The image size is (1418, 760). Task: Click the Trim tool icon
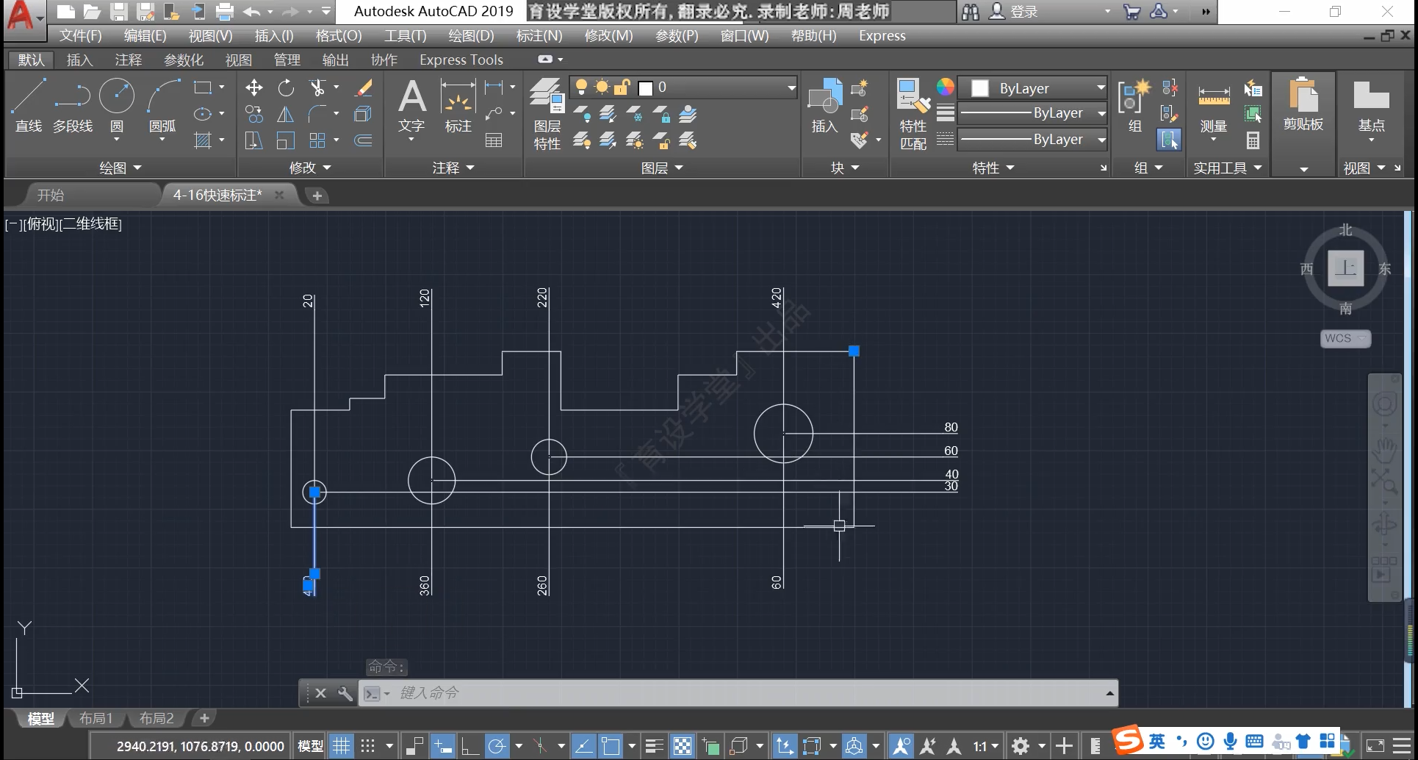click(x=317, y=88)
